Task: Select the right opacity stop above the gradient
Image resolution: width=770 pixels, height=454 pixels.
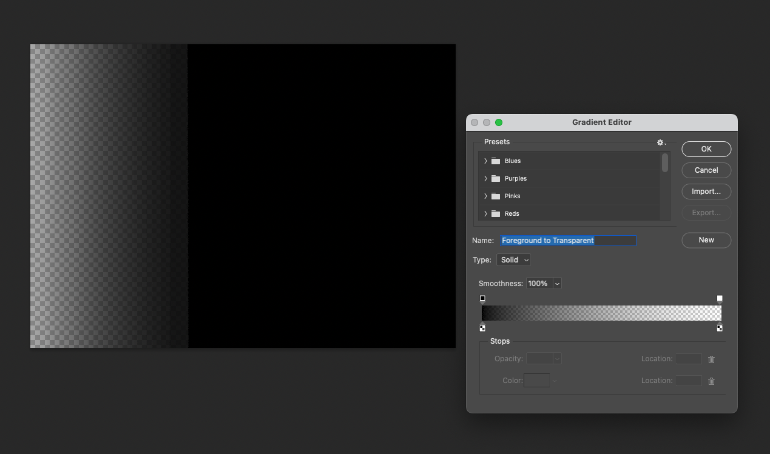Action: pos(720,298)
